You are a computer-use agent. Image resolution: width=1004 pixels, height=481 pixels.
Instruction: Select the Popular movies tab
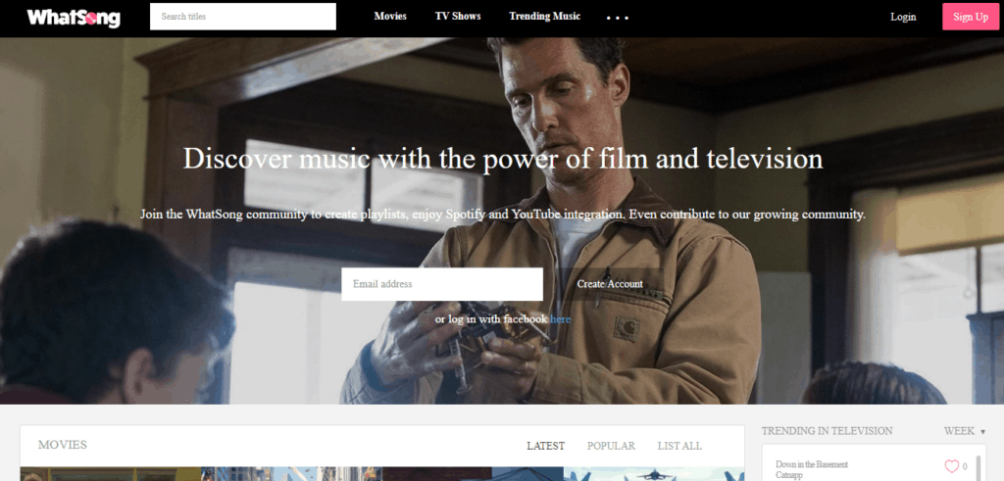611,446
